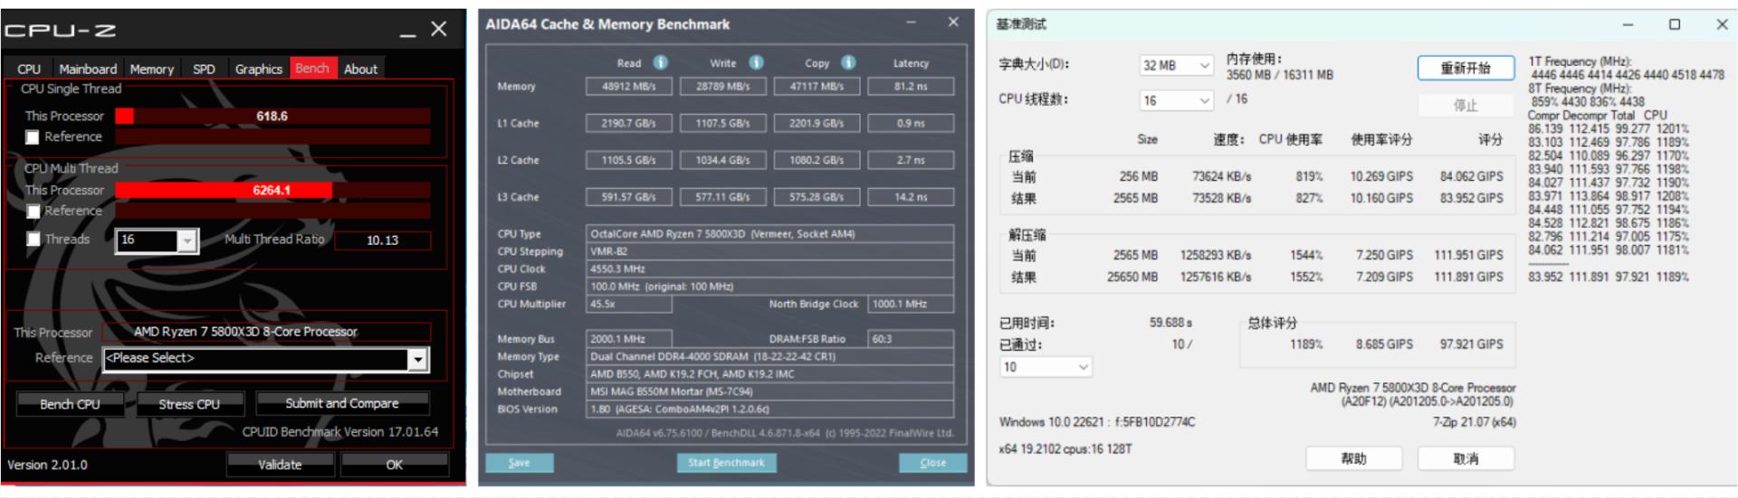Screen dimensions: 1738x498
Task: Click the DRAM:FSB Ratio value 60:3
Action: click(x=911, y=339)
